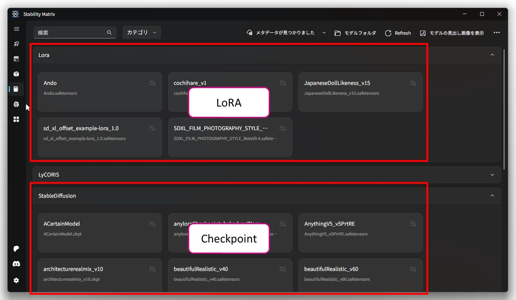The image size is (516, 300).
Task: Click the cloud-off icon on cochihare_v1 card
Action: 283,83
